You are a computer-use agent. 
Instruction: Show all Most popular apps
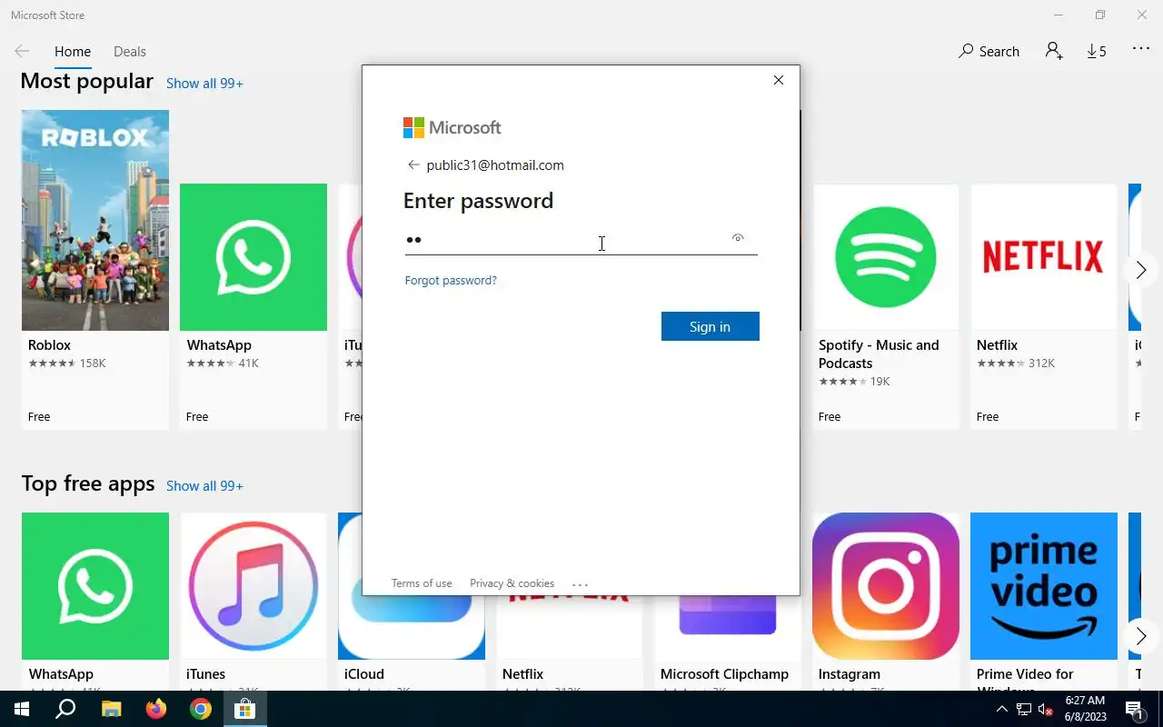click(204, 84)
